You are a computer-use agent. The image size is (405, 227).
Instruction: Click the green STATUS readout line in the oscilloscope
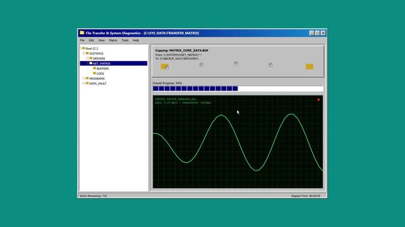pos(176,99)
